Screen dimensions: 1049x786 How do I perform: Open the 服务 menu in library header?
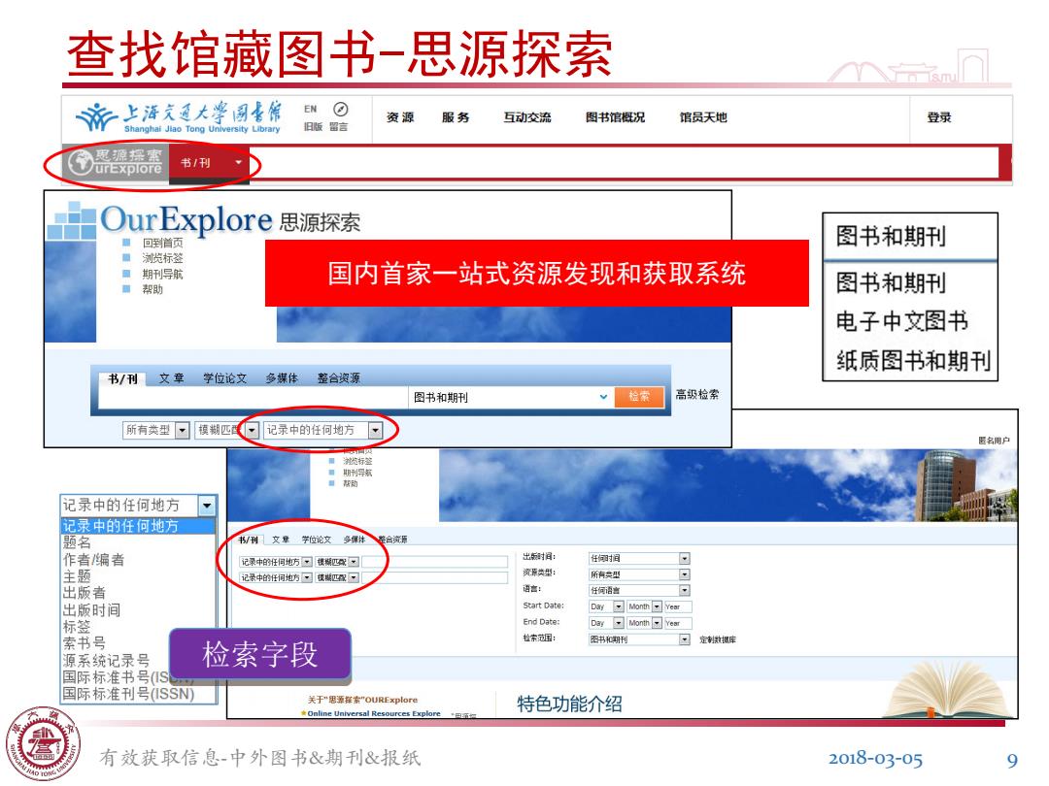click(456, 117)
